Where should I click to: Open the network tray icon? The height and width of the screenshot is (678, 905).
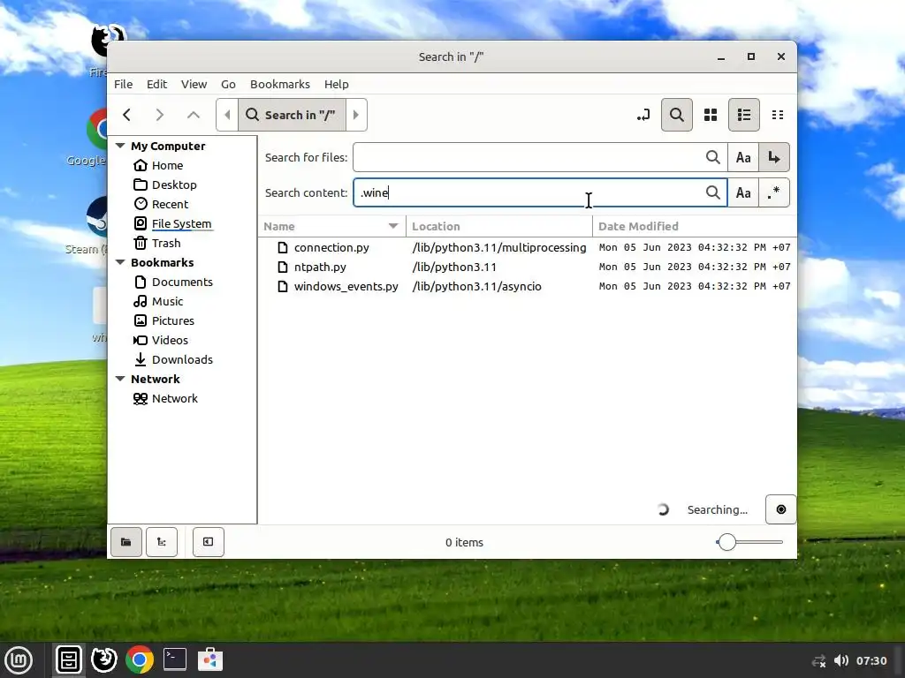[818, 660]
